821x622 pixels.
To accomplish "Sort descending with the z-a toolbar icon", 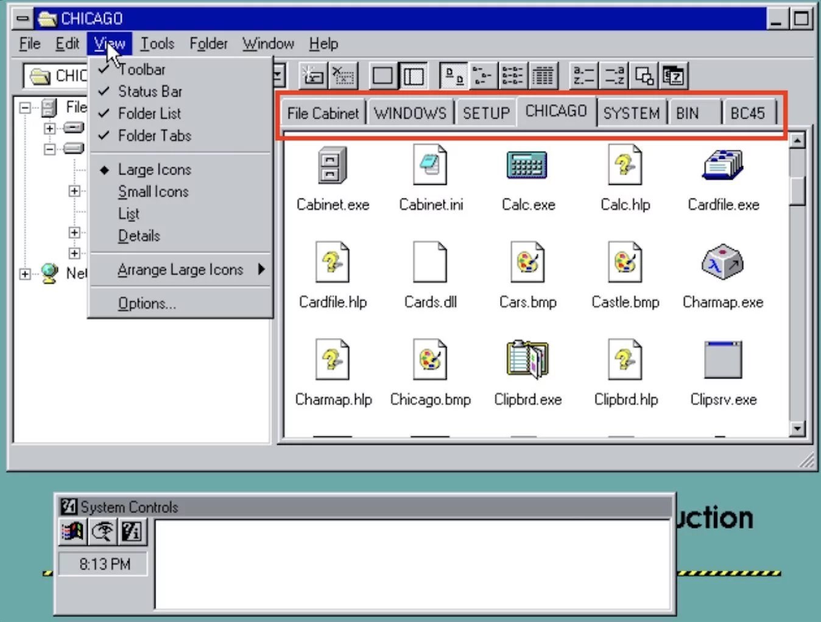I will point(614,76).
